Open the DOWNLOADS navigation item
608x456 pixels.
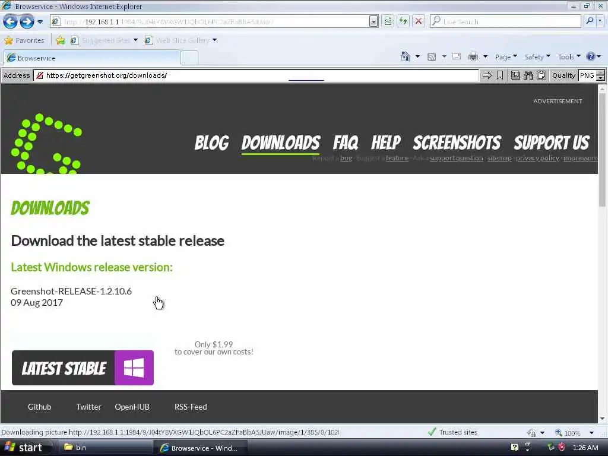[281, 142]
